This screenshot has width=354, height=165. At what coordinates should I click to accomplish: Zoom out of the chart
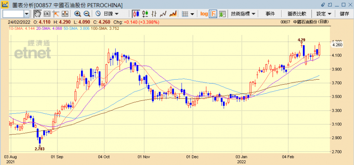point(87,14)
